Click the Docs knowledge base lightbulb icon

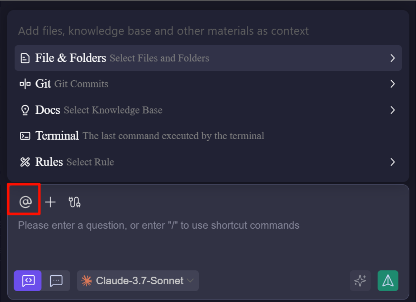25,110
